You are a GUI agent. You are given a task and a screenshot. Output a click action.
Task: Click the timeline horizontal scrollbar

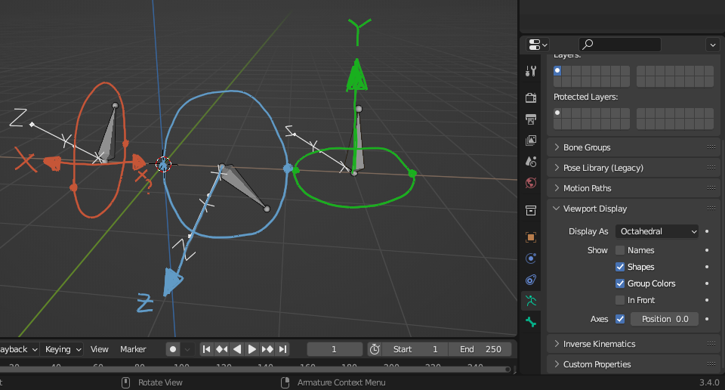(255, 369)
